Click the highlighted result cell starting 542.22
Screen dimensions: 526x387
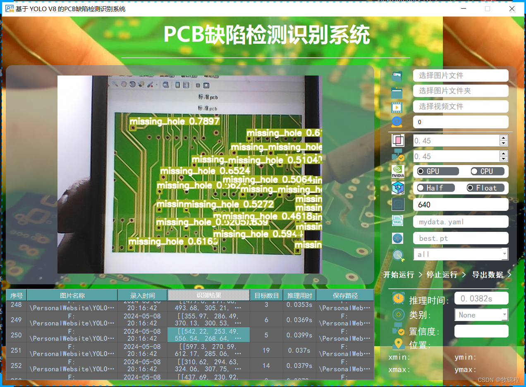[x=209, y=335]
